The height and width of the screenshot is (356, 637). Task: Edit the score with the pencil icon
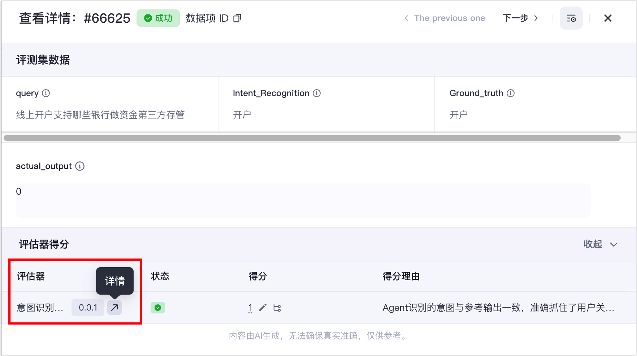pyautogui.click(x=263, y=308)
